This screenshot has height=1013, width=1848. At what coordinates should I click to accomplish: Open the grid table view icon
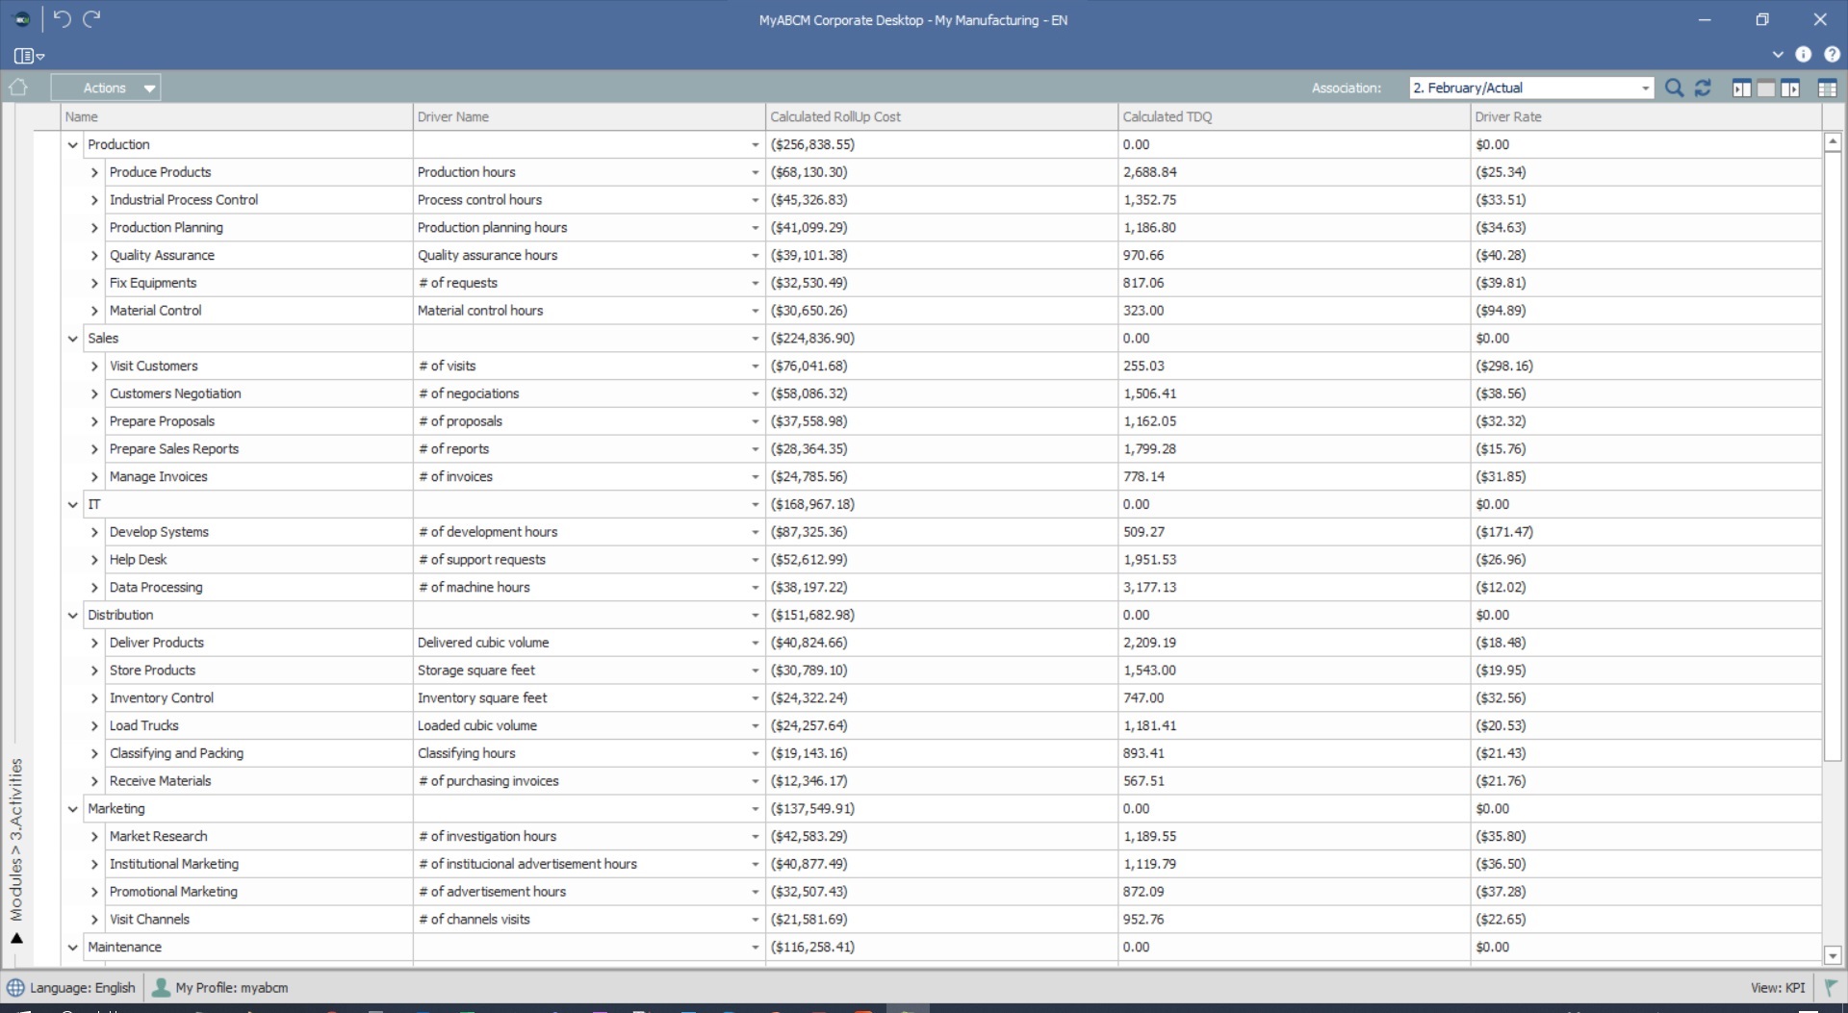1827,89
